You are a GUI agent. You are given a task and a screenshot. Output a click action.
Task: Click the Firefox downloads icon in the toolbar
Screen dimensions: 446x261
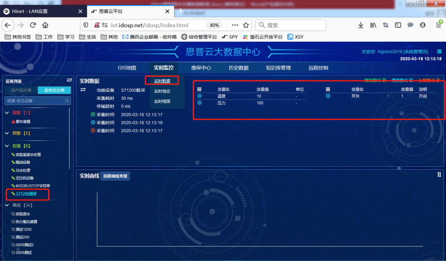coord(361,25)
